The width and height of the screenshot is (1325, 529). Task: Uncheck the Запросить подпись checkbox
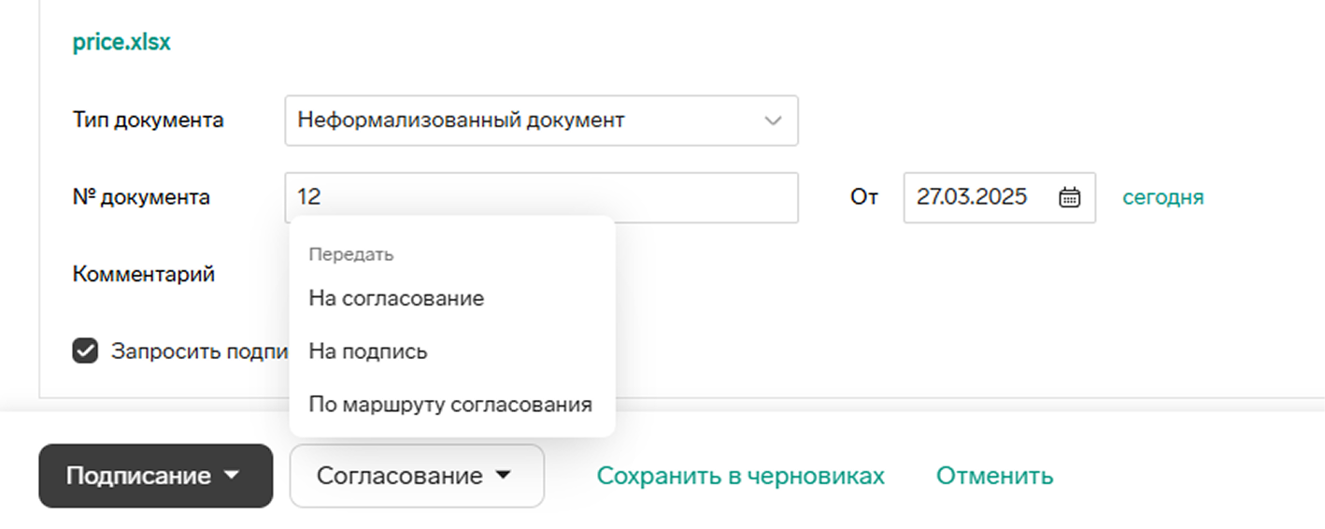[85, 351]
